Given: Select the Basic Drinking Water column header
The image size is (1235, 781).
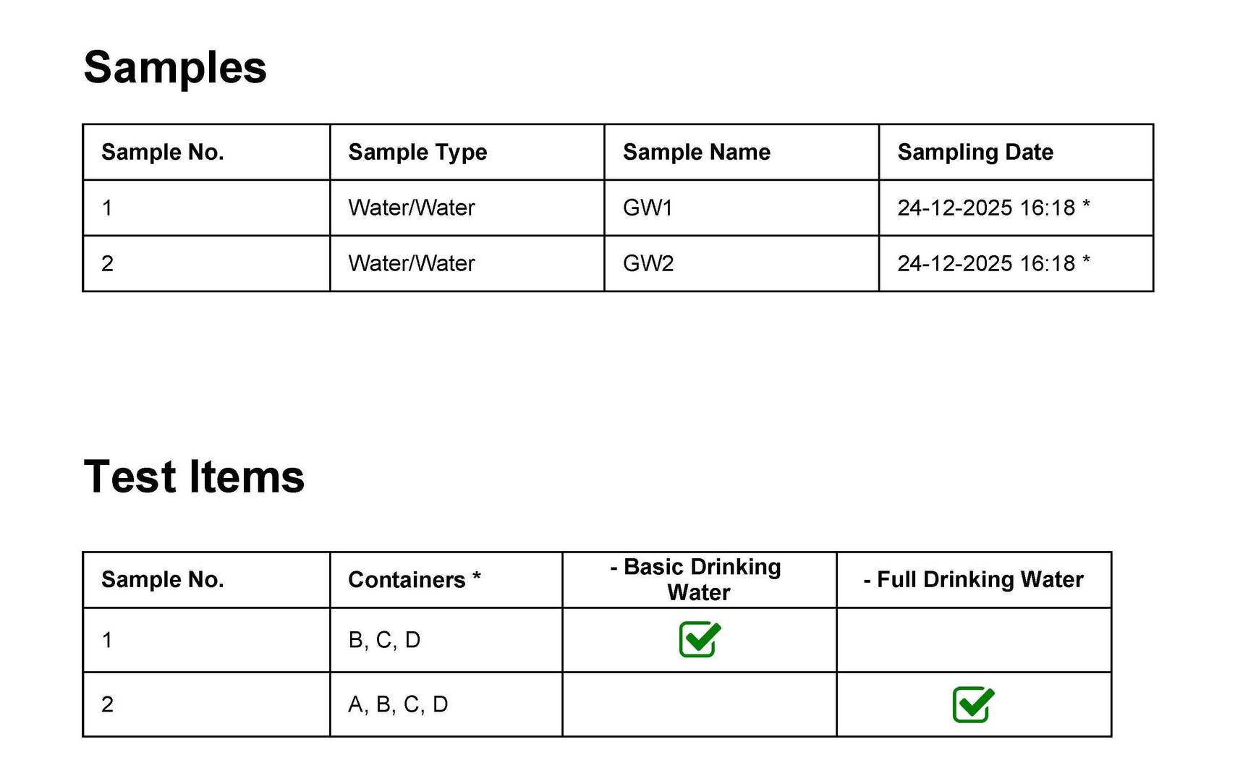Looking at the screenshot, I should click(x=698, y=579).
